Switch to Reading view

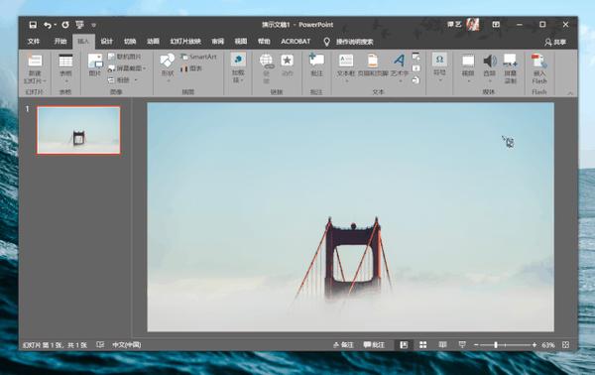(x=442, y=344)
